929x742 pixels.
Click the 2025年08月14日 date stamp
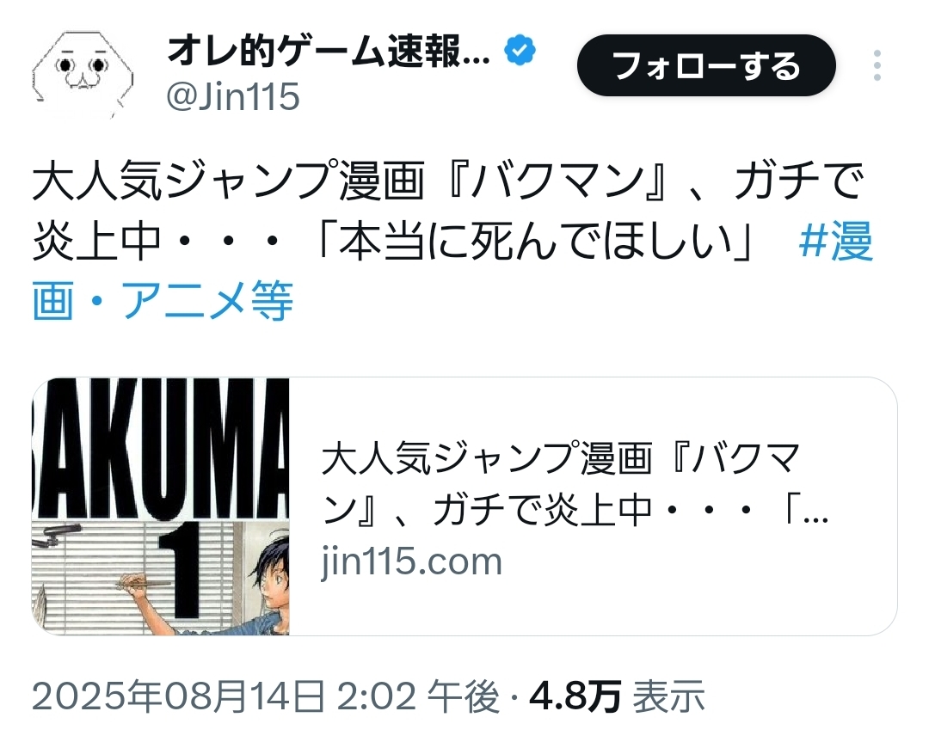[178, 696]
